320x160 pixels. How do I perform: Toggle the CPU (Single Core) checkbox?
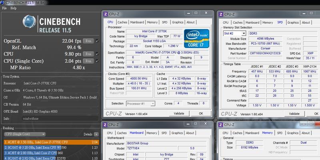click(97, 61)
